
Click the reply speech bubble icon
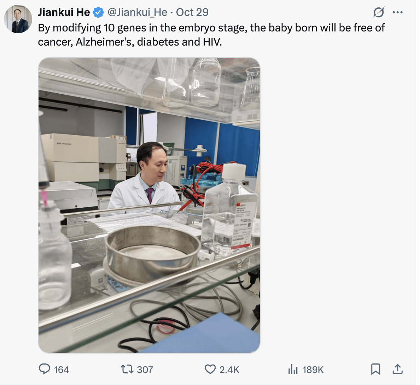point(44,369)
